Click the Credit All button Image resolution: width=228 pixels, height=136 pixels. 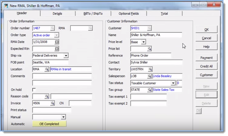pos(206,66)
